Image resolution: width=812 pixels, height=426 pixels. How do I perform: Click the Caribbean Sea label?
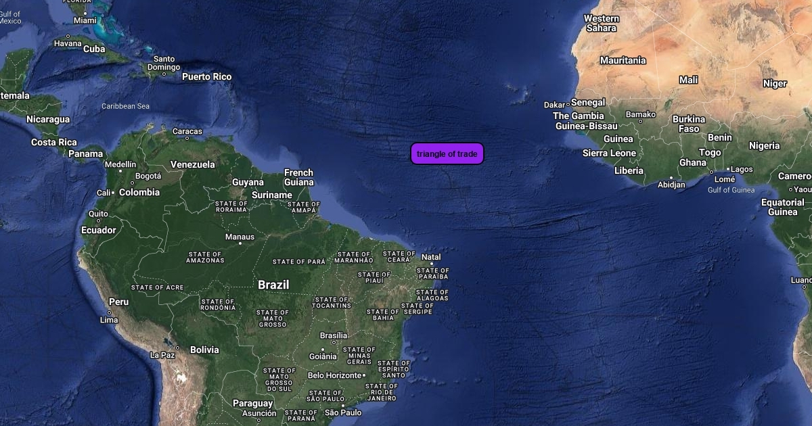[x=126, y=106]
